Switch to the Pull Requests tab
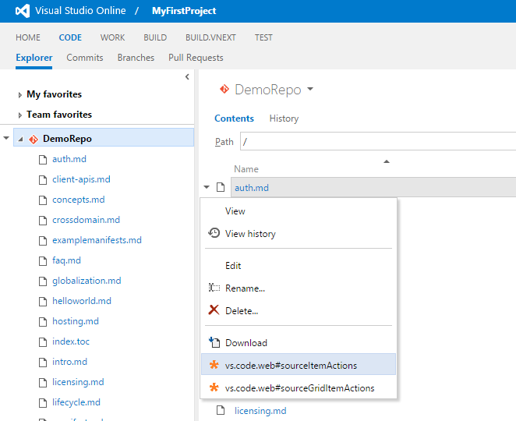516x421 pixels. click(x=196, y=58)
